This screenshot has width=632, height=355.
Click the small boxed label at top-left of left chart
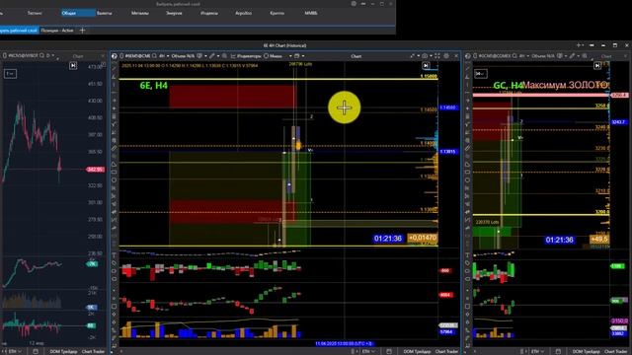[x=10, y=74]
